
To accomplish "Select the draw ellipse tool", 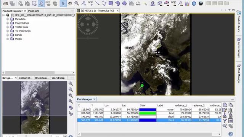I will pos(125,3).
